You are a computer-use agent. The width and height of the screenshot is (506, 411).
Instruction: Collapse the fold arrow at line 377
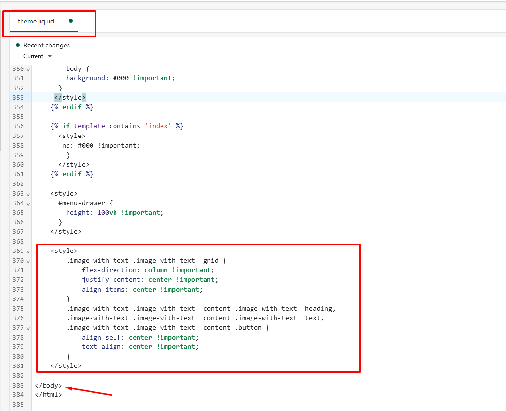pyautogui.click(x=28, y=328)
